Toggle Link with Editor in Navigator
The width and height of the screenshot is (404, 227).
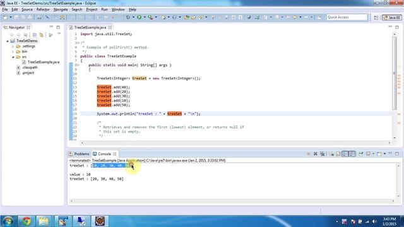tap(42, 35)
